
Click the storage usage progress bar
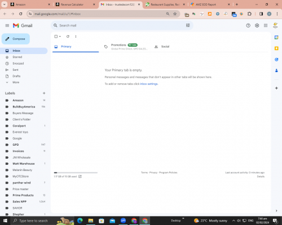tap(76, 173)
